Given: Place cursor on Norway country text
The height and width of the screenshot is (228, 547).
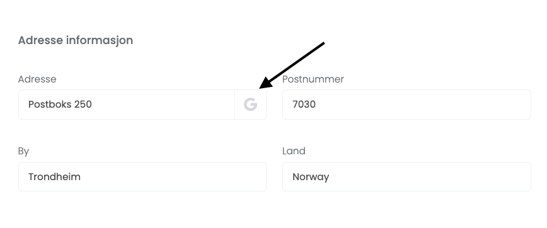Looking at the screenshot, I should (311, 177).
